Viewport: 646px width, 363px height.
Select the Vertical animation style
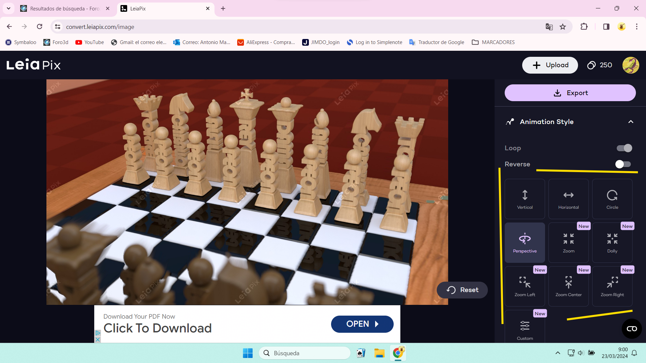525,199
